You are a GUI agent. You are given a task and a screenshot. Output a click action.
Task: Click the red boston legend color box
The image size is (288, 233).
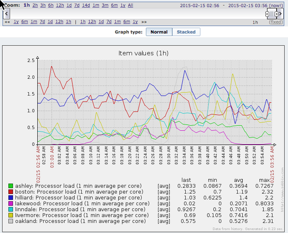[11, 192]
